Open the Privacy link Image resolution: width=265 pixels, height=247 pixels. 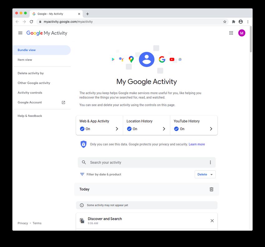click(23, 223)
